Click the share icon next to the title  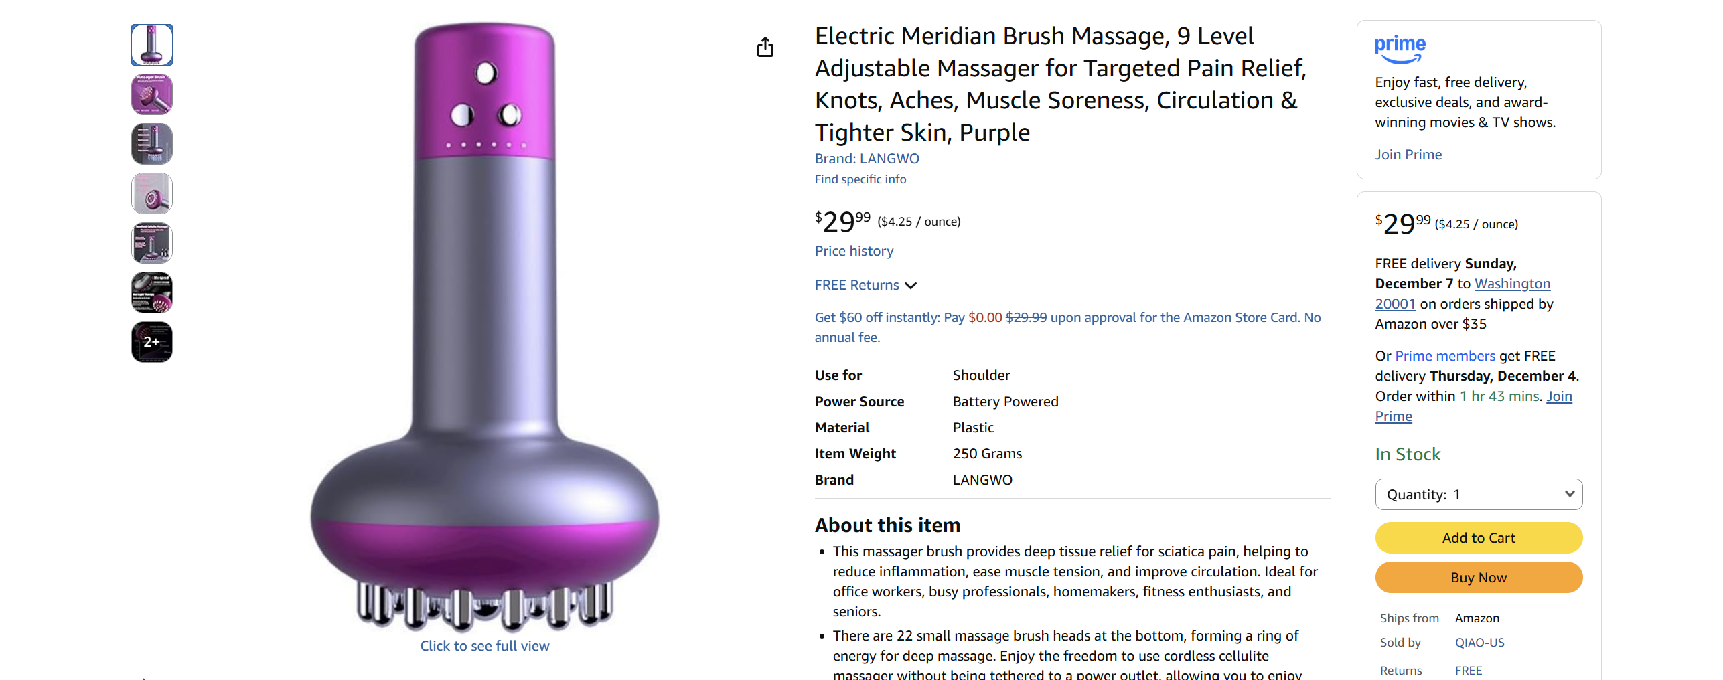tap(765, 48)
